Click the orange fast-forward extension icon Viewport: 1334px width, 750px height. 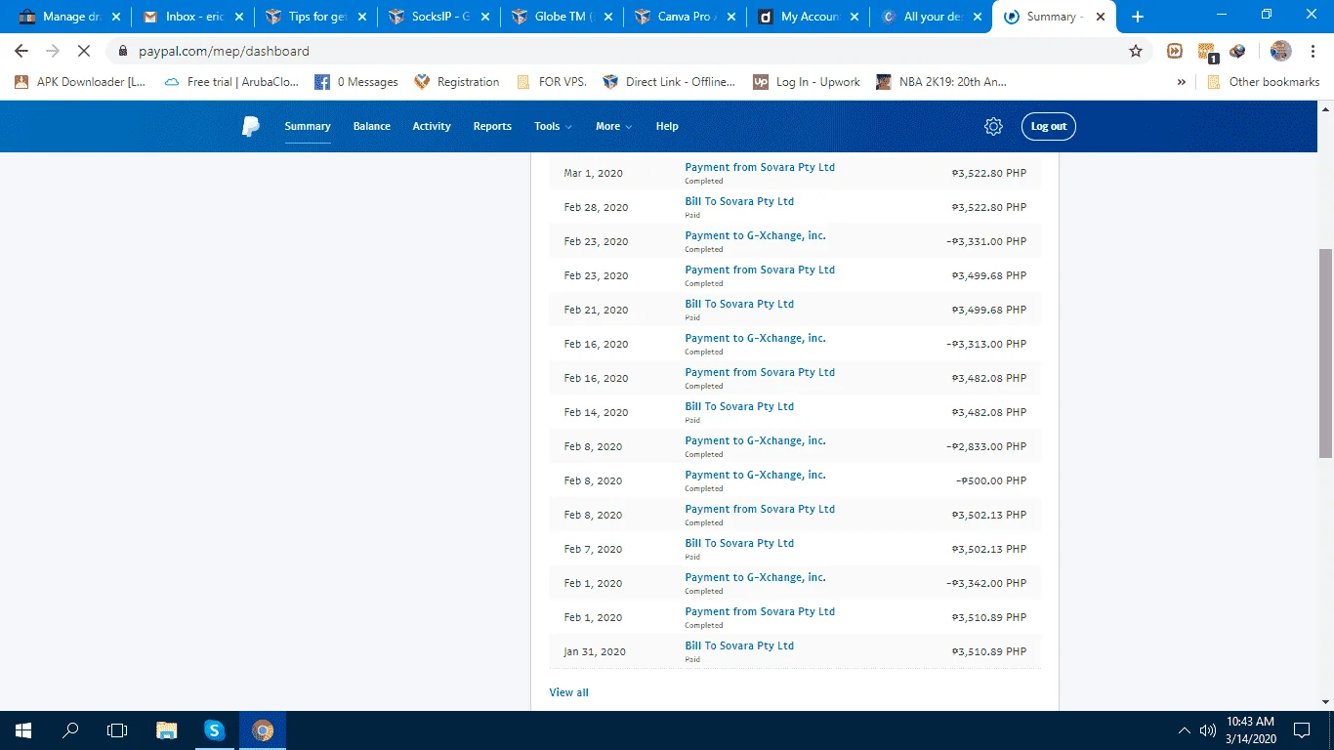(1175, 51)
